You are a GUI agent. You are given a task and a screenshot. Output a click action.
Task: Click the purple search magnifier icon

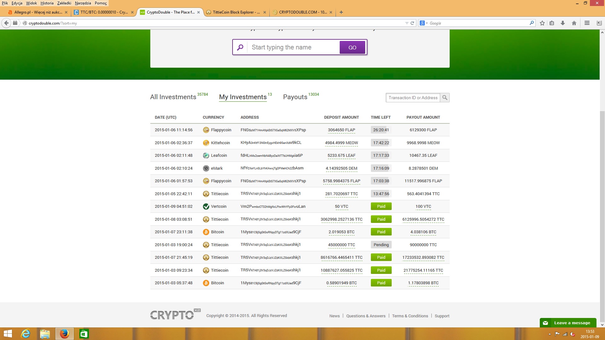(240, 47)
